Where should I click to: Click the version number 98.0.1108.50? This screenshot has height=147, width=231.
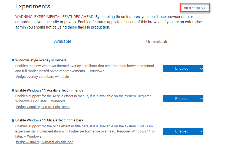[x=194, y=8]
